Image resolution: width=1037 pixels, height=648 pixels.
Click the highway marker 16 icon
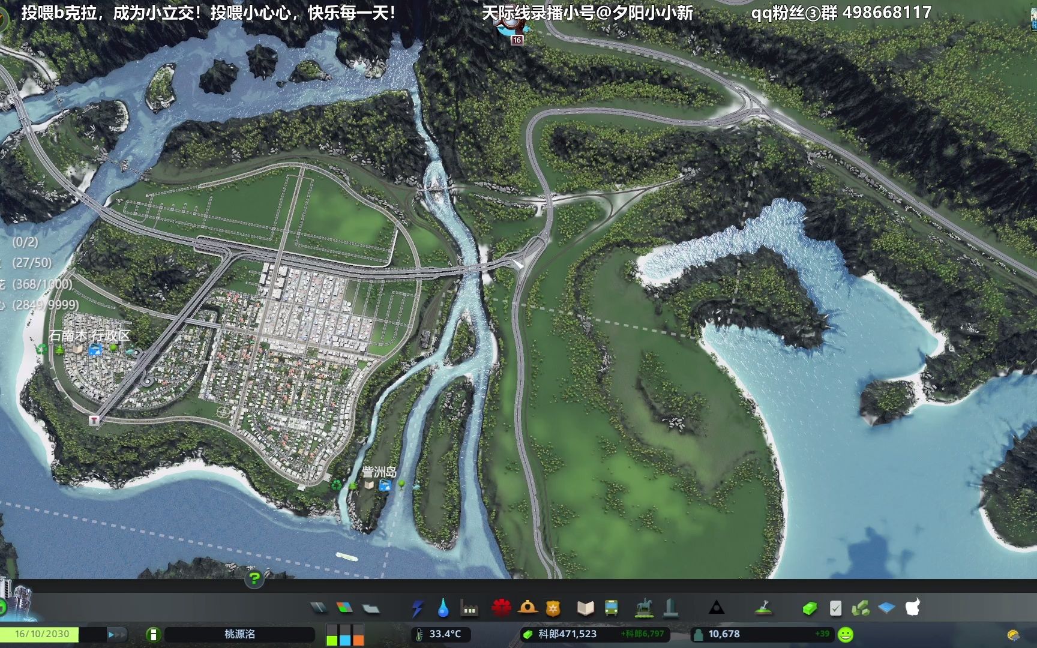coord(517,40)
